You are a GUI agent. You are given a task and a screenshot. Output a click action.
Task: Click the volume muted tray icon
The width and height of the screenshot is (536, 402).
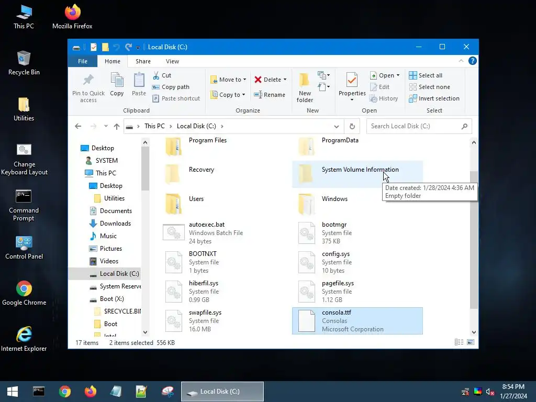click(490, 392)
